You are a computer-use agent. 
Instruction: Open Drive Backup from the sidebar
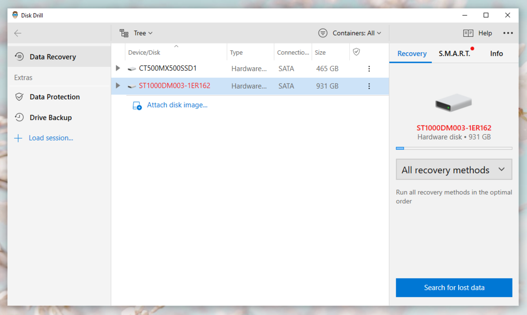pyautogui.click(x=19, y=117)
